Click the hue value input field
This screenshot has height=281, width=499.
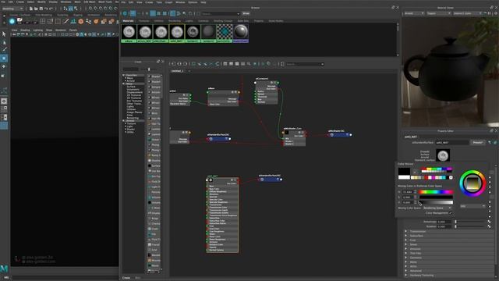coord(408,192)
